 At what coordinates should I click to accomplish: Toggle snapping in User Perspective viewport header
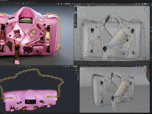coord(115,66)
